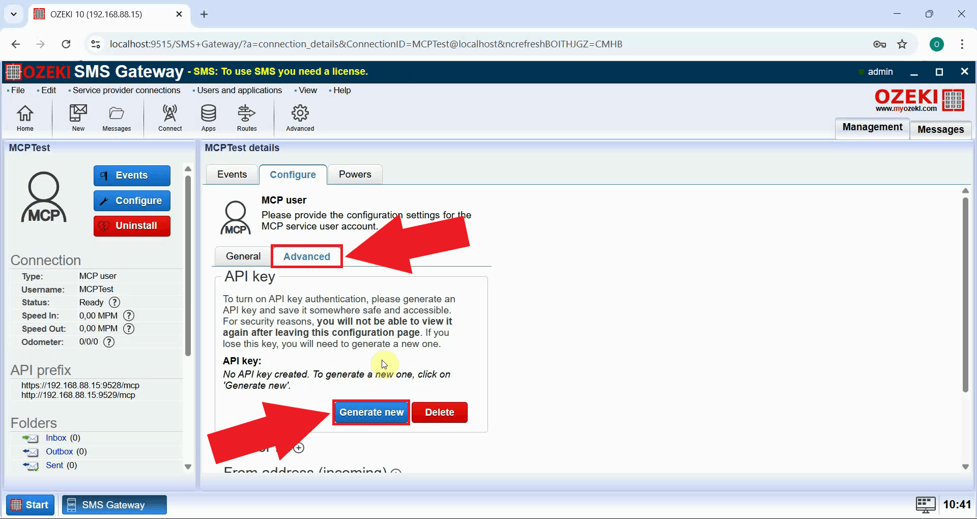Click the New connection icon
The width and height of the screenshot is (977, 519).
point(77,118)
